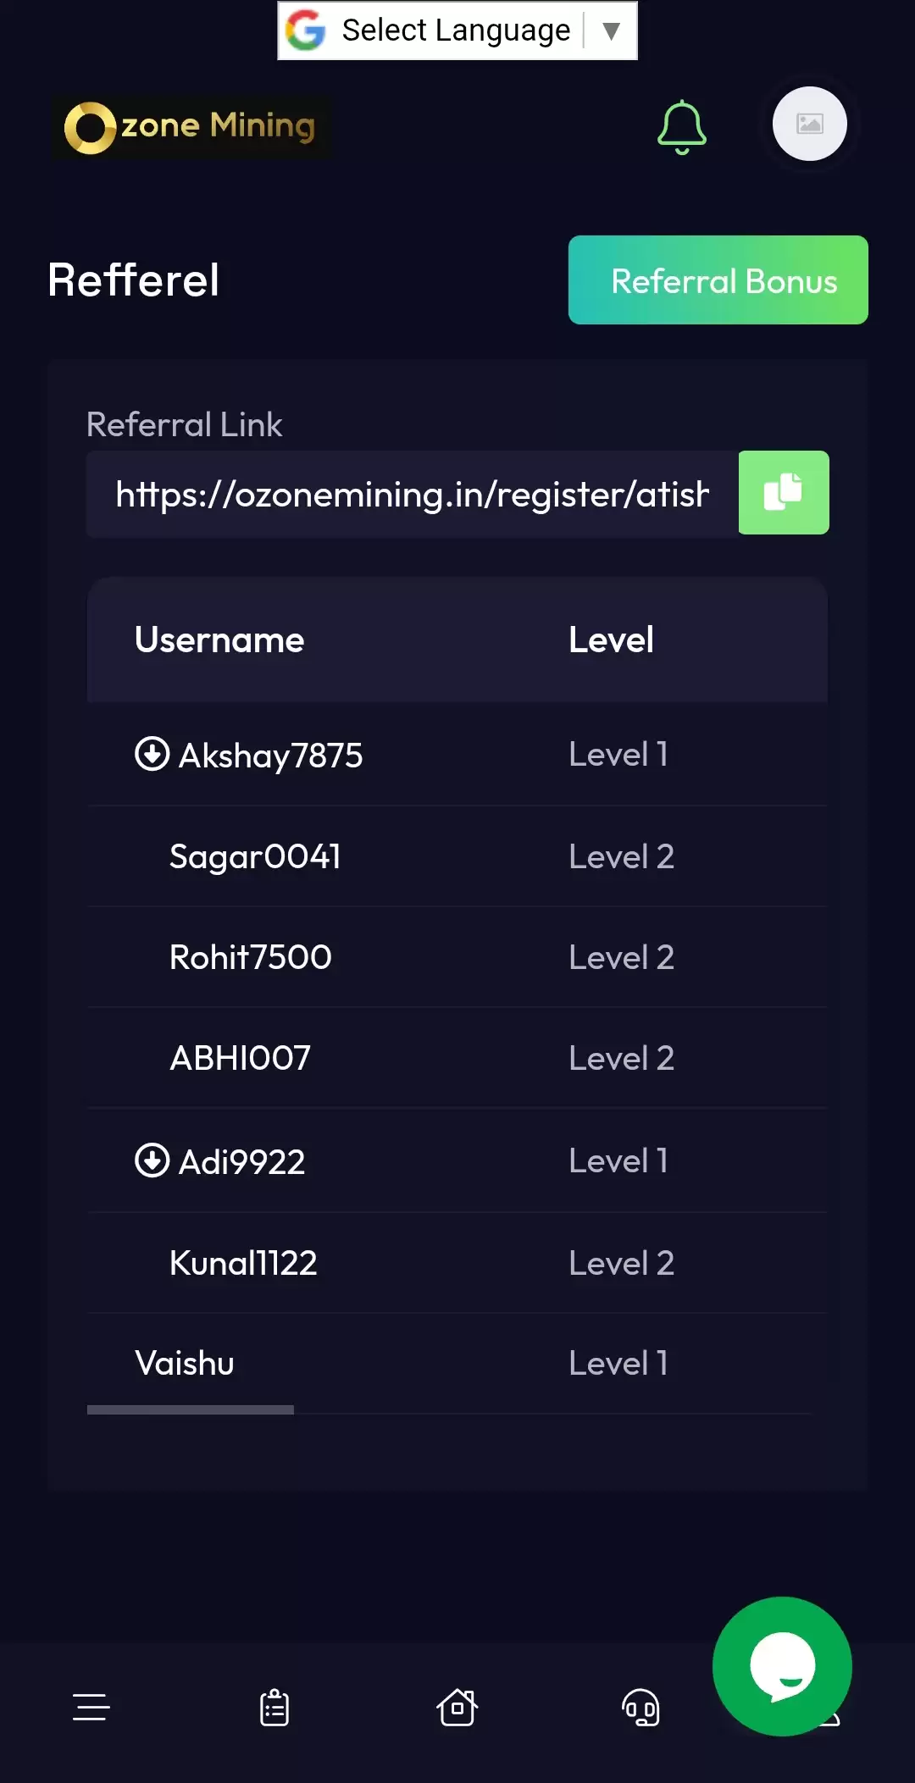Open the profile avatar picture
The image size is (915, 1783).
pos(809,124)
